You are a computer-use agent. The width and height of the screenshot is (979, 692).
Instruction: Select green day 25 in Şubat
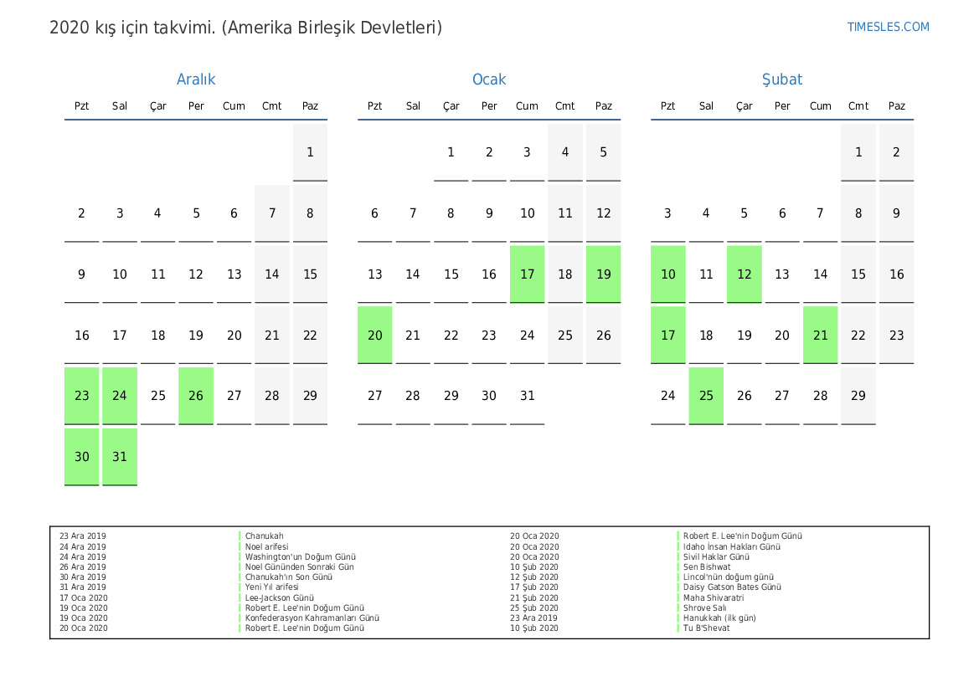(x=706, y=396)
